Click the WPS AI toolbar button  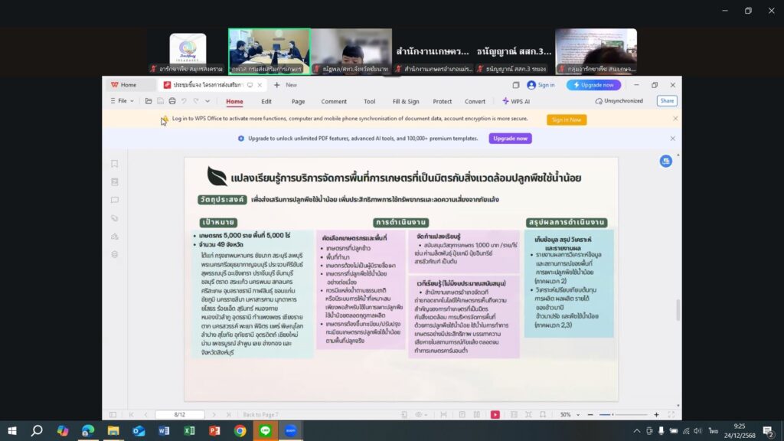(517, 101)
